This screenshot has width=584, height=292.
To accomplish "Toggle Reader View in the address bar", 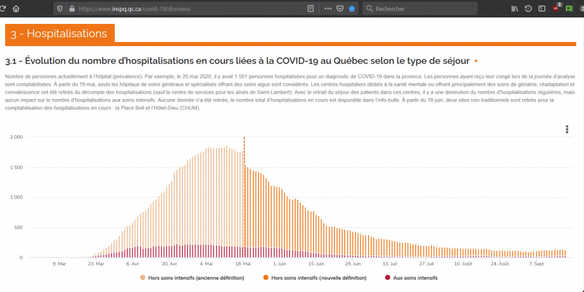I will 310,9.
